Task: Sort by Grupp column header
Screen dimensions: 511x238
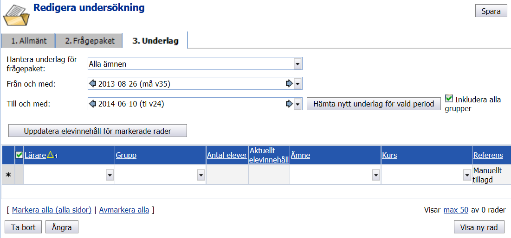Action: (x=126, y=156)
